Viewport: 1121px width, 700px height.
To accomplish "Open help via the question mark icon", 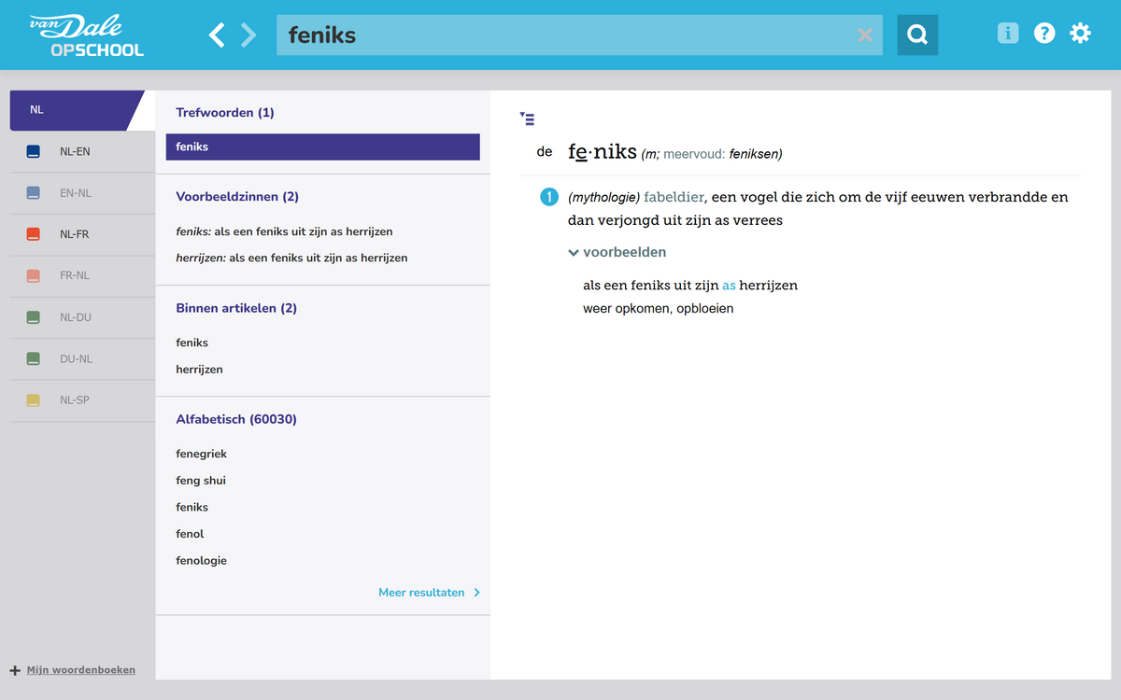I will click(1044, 34).
